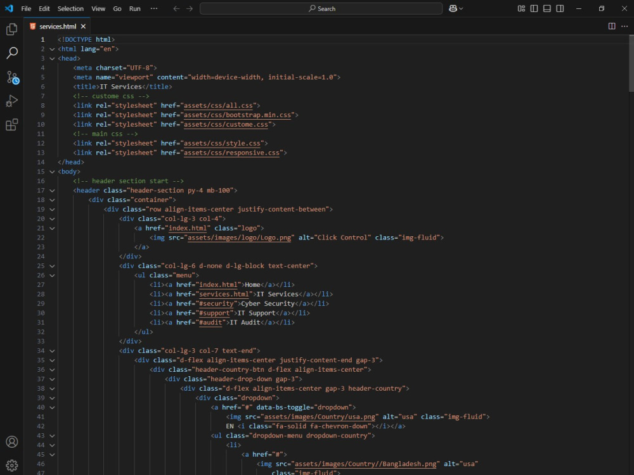Screen dimensions: 634x475
Task: Follow the #security href link
Action: click(216, 304)
